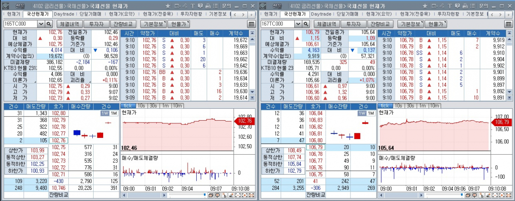
Task: Click the export icon in the 165TC000 window title bar
Action: tap(177, 6)
